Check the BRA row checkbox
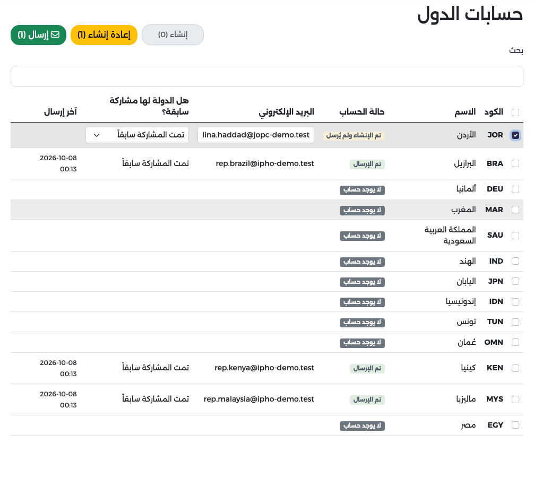Image resolution: width=534 pixels, height=495 pixels. (515, 163)
